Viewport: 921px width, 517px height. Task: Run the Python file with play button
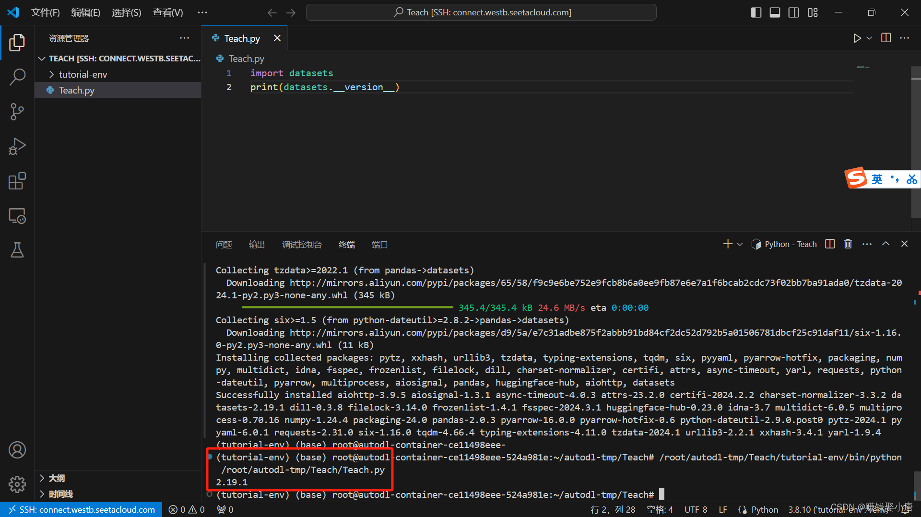click(857, 38)
